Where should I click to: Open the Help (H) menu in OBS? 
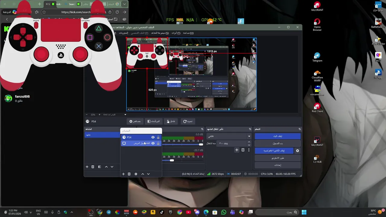[188, 33]
